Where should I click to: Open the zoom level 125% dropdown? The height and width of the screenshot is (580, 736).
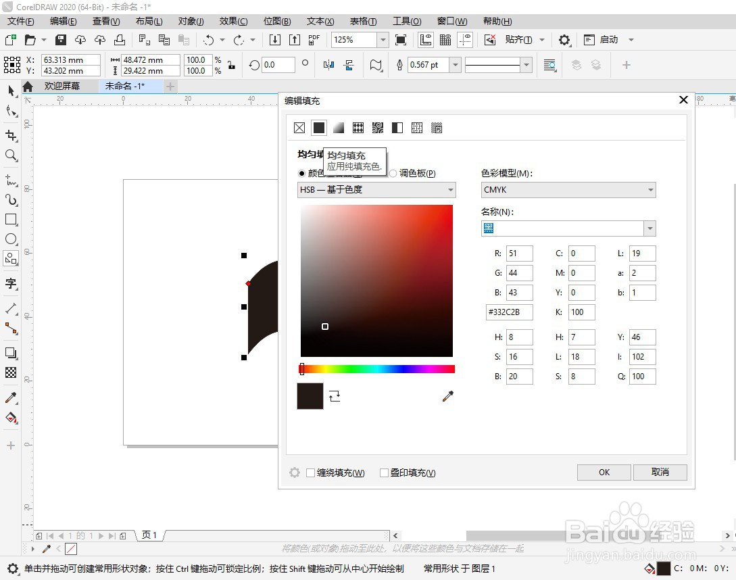pos(383,40)
